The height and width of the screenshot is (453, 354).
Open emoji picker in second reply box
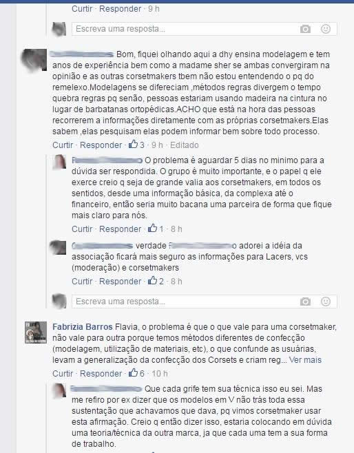point(326,302)
